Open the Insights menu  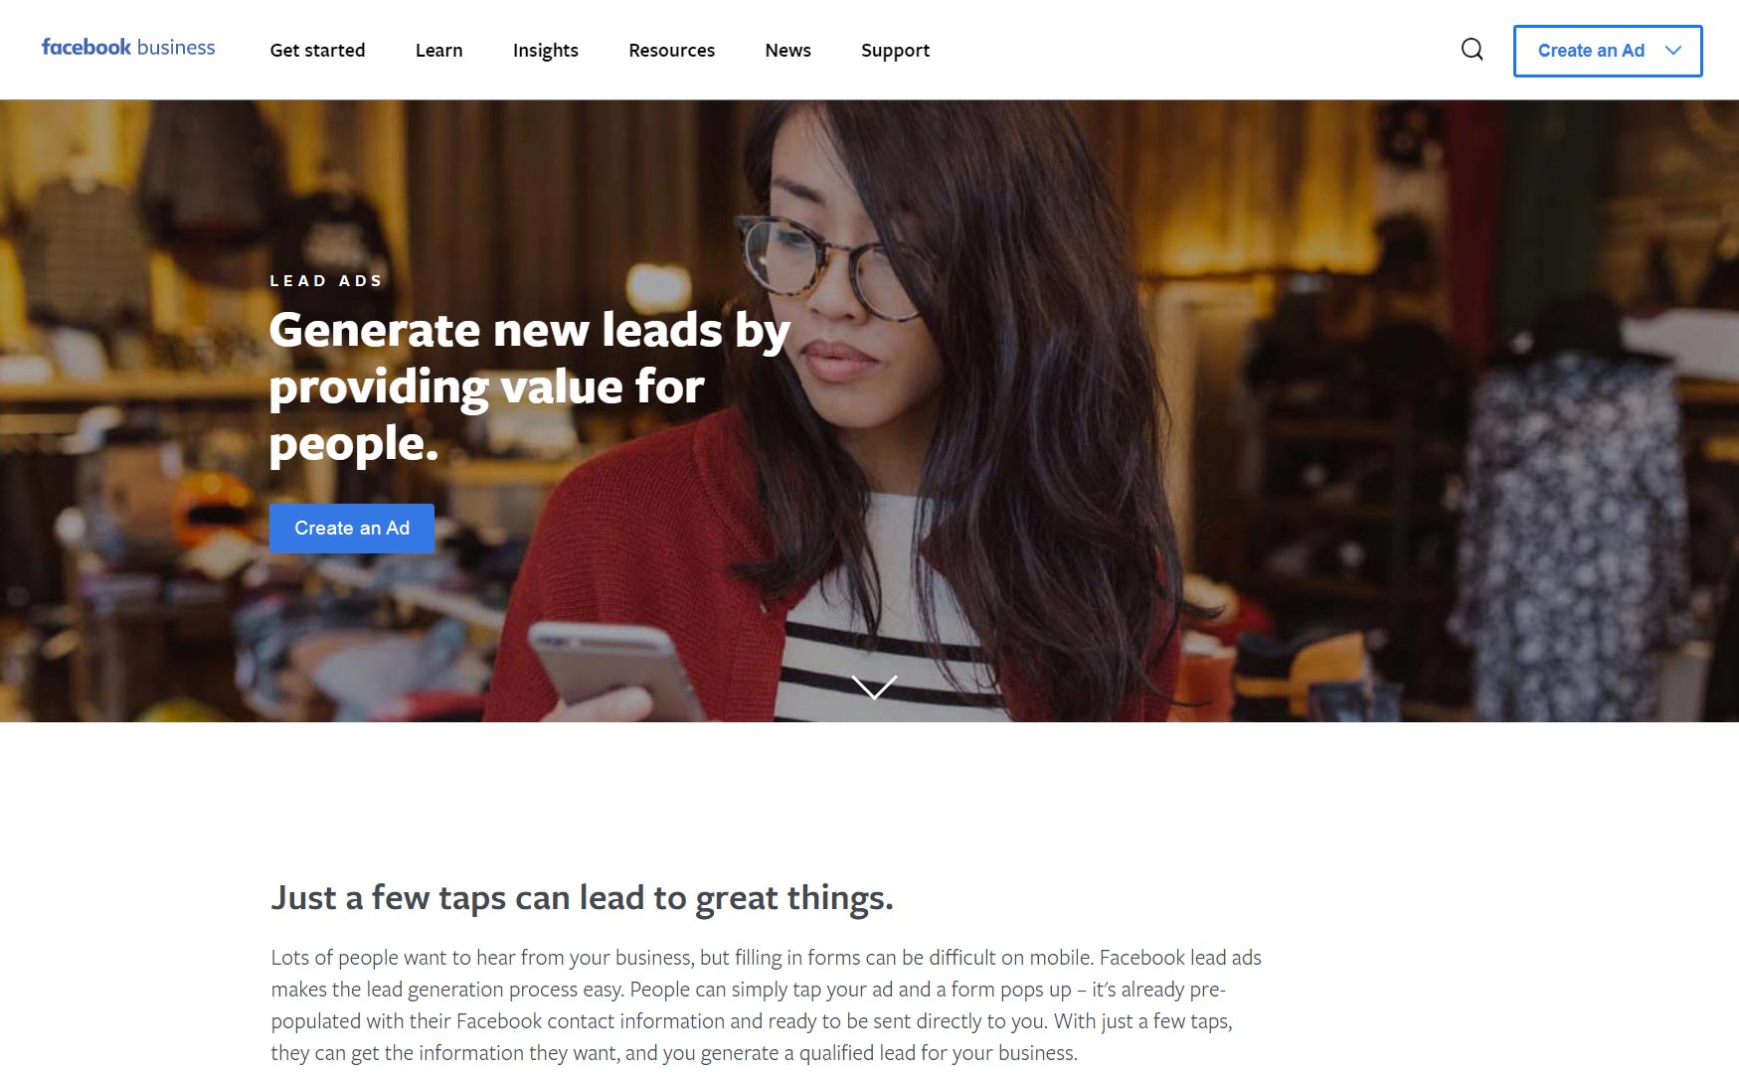545,50
